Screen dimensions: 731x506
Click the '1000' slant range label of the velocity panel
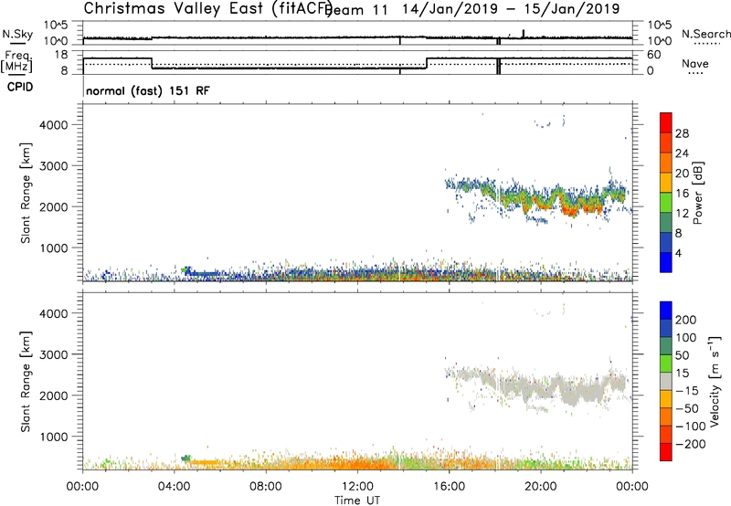coord(53,437)
